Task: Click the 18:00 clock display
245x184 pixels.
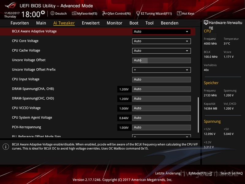Action: pos(31,14)
